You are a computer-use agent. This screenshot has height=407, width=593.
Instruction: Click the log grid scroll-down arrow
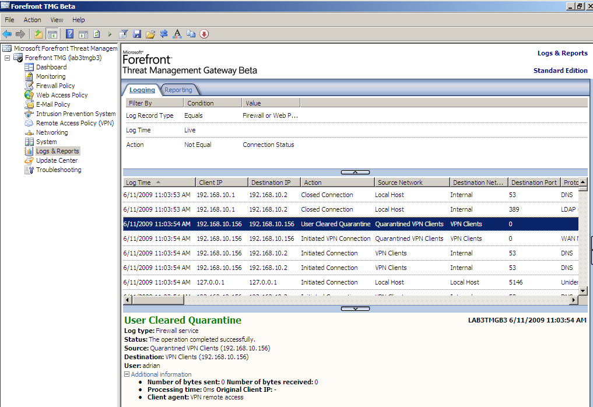tap(583, 291)
